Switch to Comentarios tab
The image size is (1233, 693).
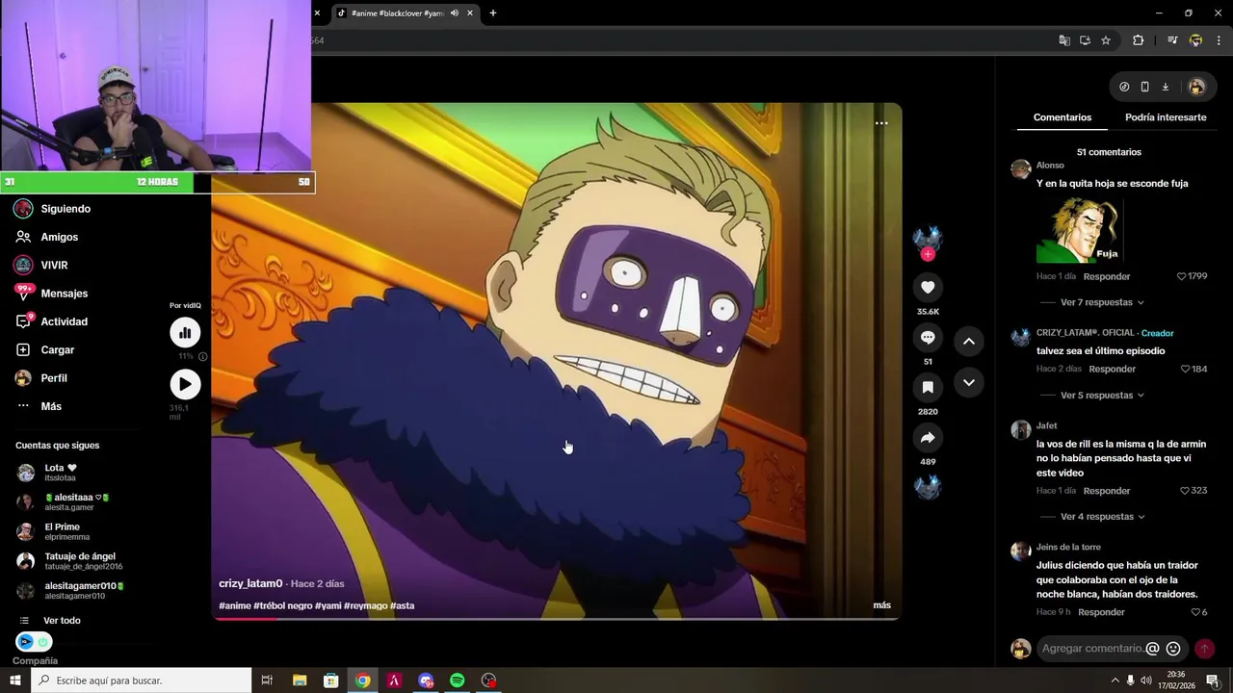(1062, 117)
